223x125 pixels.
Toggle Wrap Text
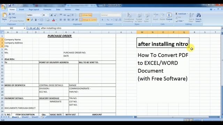click(86, 15)
